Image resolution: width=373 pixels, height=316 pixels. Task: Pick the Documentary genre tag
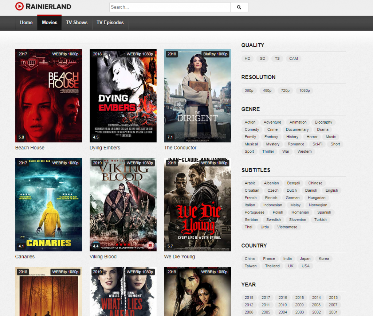click(x=297, y=130)
